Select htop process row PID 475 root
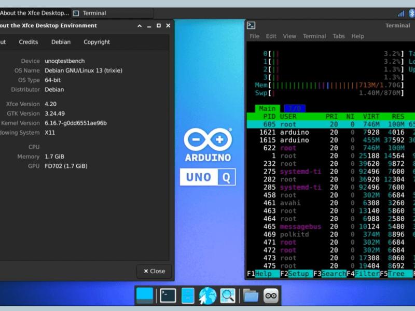The image size is (415, 311). point(331,266)
